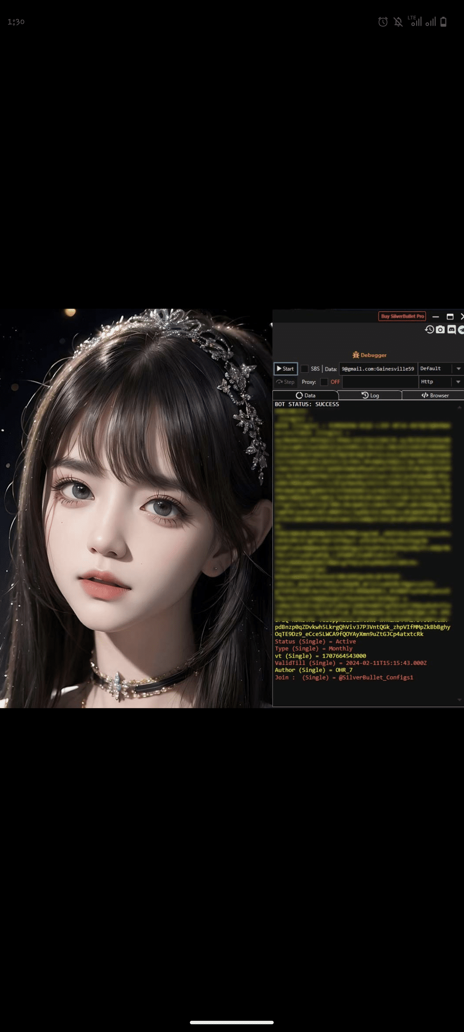The height and width of the screenshot is (1032, 464).
Task: Click the Telegram paper plane icon
Action: tap(461, 330)
